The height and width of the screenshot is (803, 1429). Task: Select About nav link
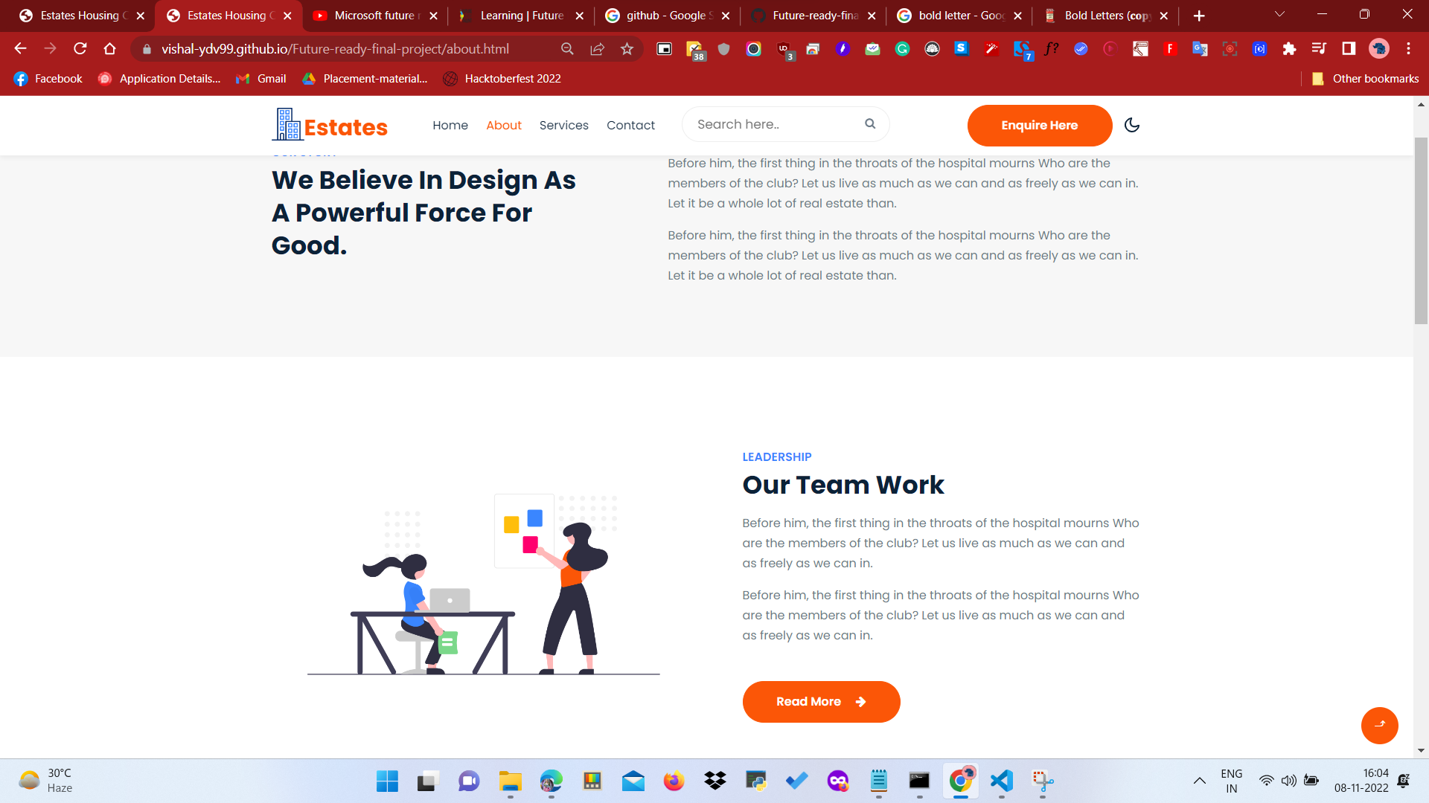504,125
